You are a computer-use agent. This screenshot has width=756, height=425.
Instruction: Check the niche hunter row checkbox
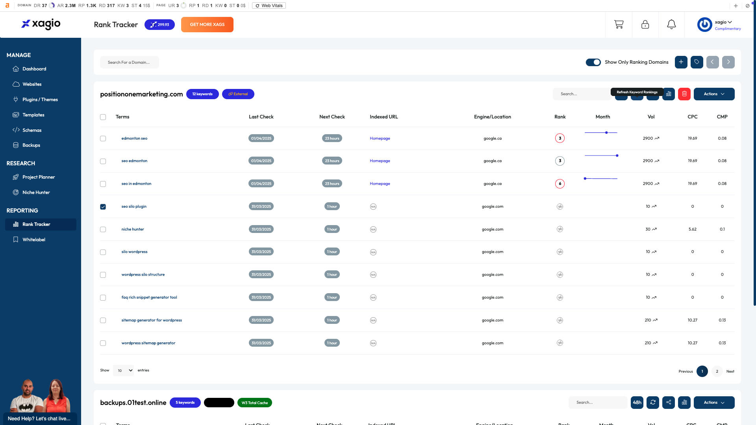pos(103,229)
